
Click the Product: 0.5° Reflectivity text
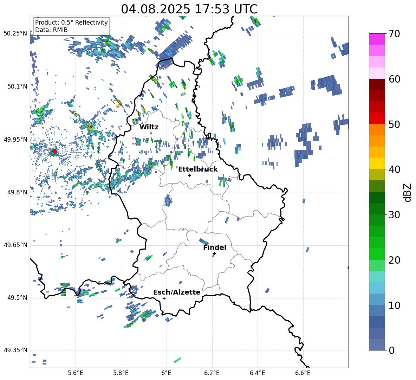pos(71,22)
